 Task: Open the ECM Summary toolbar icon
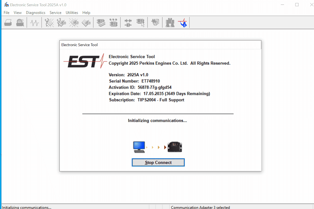[101, 23]
